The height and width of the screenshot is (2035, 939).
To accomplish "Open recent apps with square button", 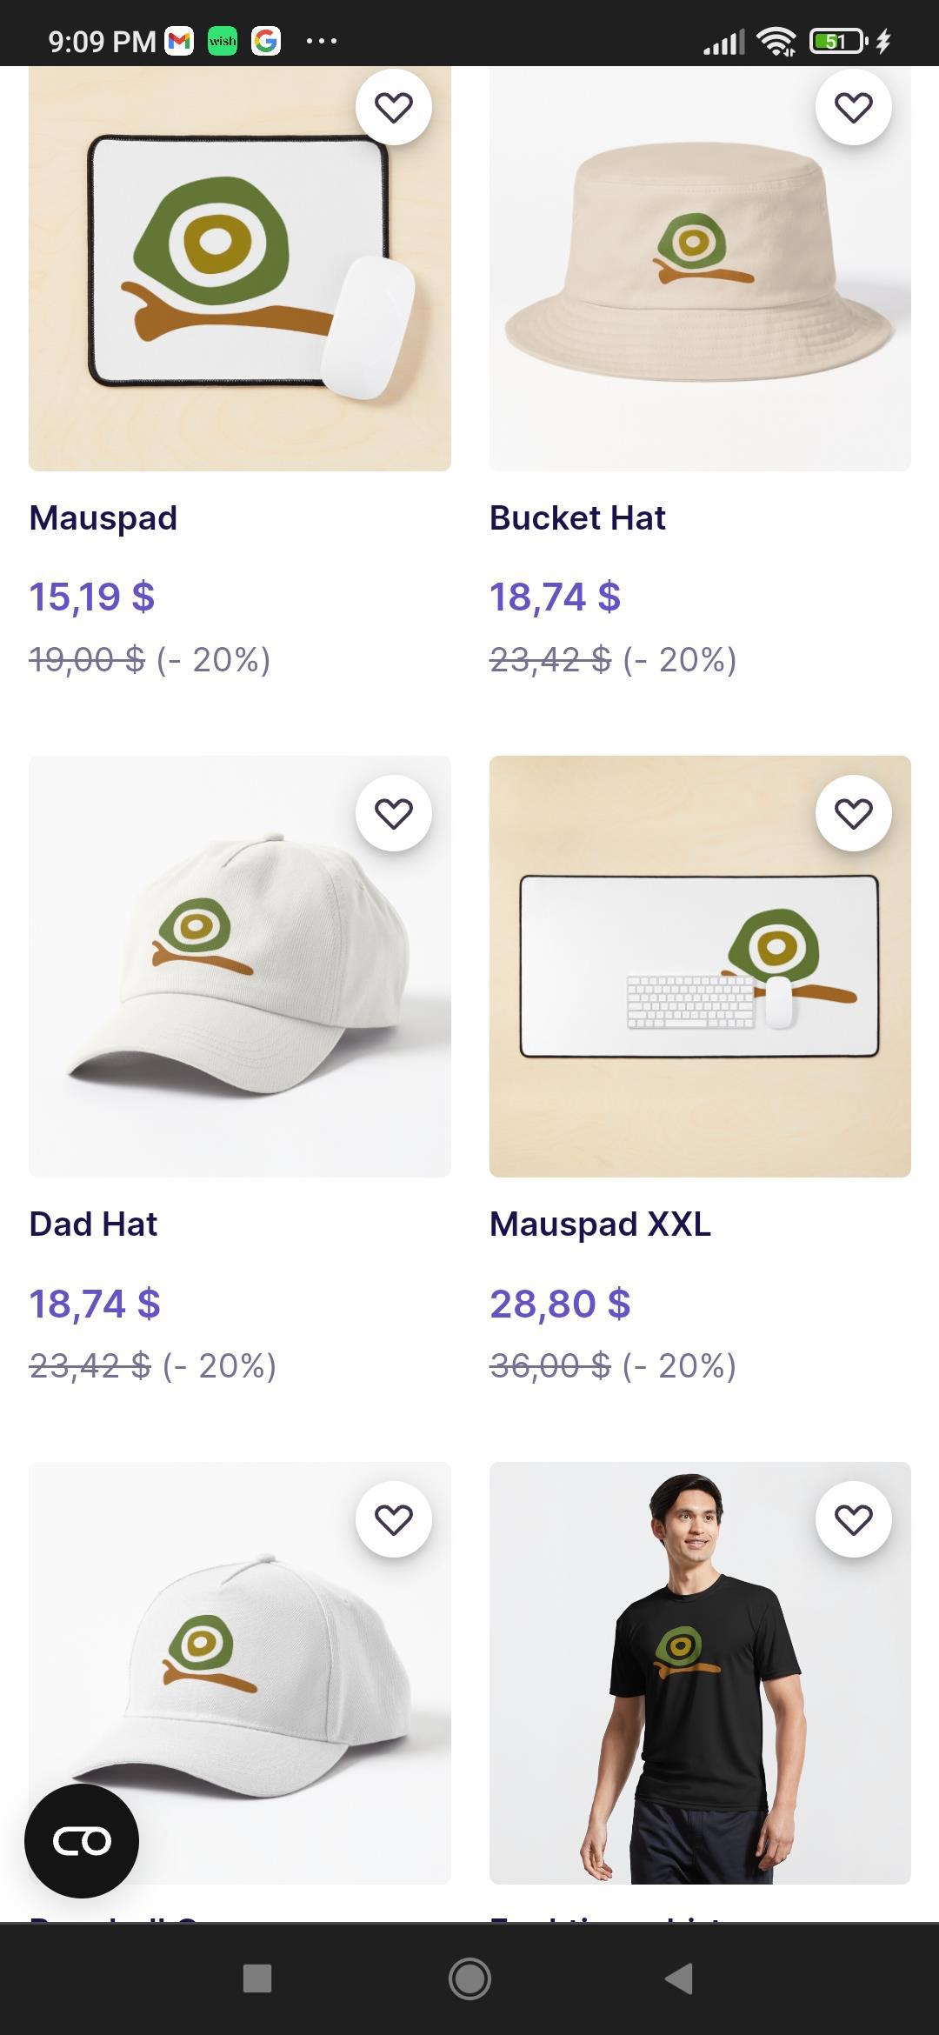I will [x=257, y=1978].
